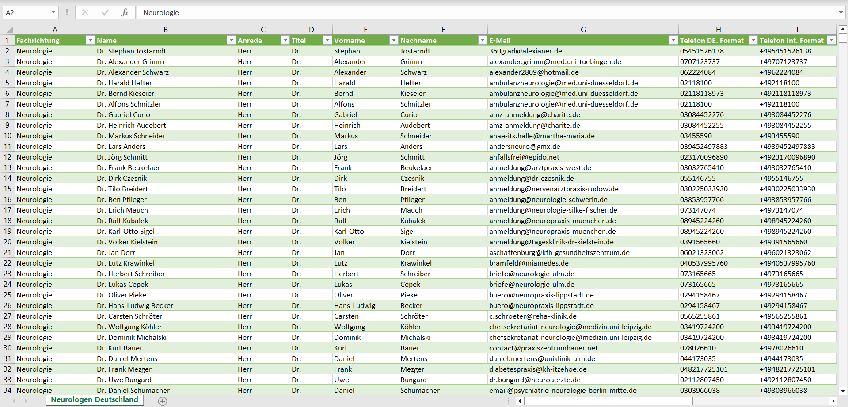
Task: Select cell bramfeld@miamedes.de
Action: 583,263
